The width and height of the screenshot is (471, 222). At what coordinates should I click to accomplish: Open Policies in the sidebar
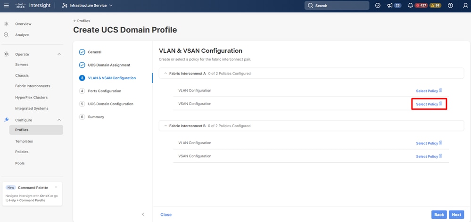pos(22,152)
